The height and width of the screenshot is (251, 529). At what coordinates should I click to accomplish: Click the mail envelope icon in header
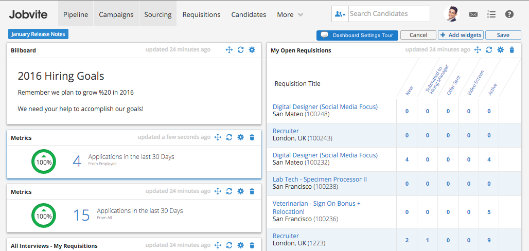tap(473, 14)
